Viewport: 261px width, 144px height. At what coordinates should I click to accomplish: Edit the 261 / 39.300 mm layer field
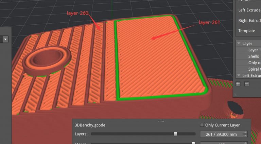pyautogui.click(x=221, y=134)
